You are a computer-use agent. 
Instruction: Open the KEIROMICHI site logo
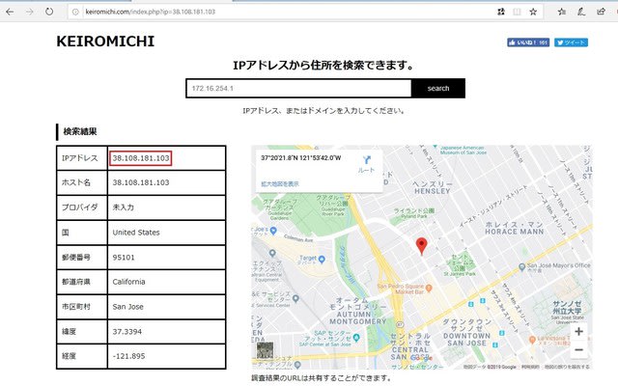[105, 41]
